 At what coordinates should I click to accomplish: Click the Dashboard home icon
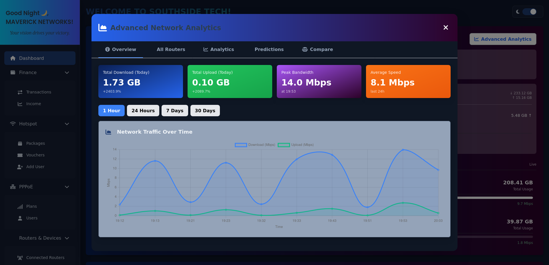[x=13, y=58]
